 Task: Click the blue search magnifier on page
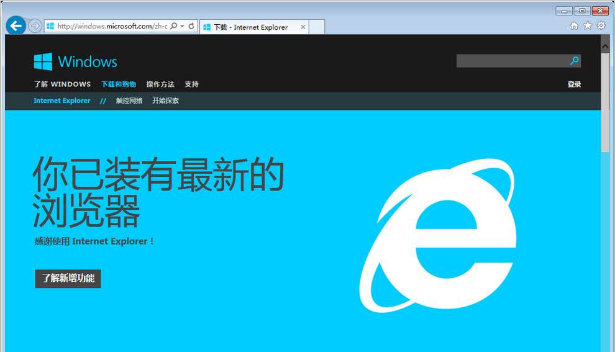(575, 61)
